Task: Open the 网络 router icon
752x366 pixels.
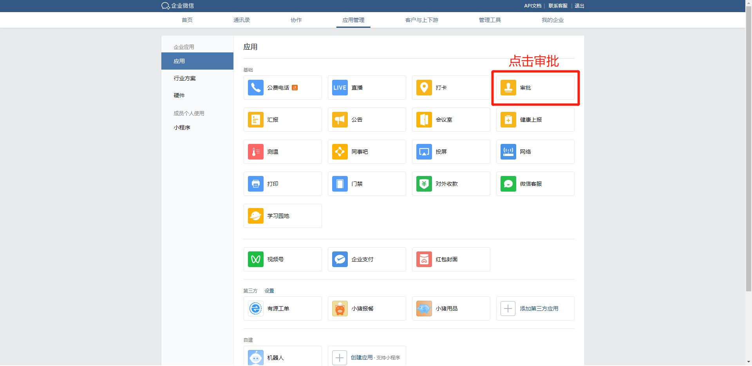Action: [508, 152]
